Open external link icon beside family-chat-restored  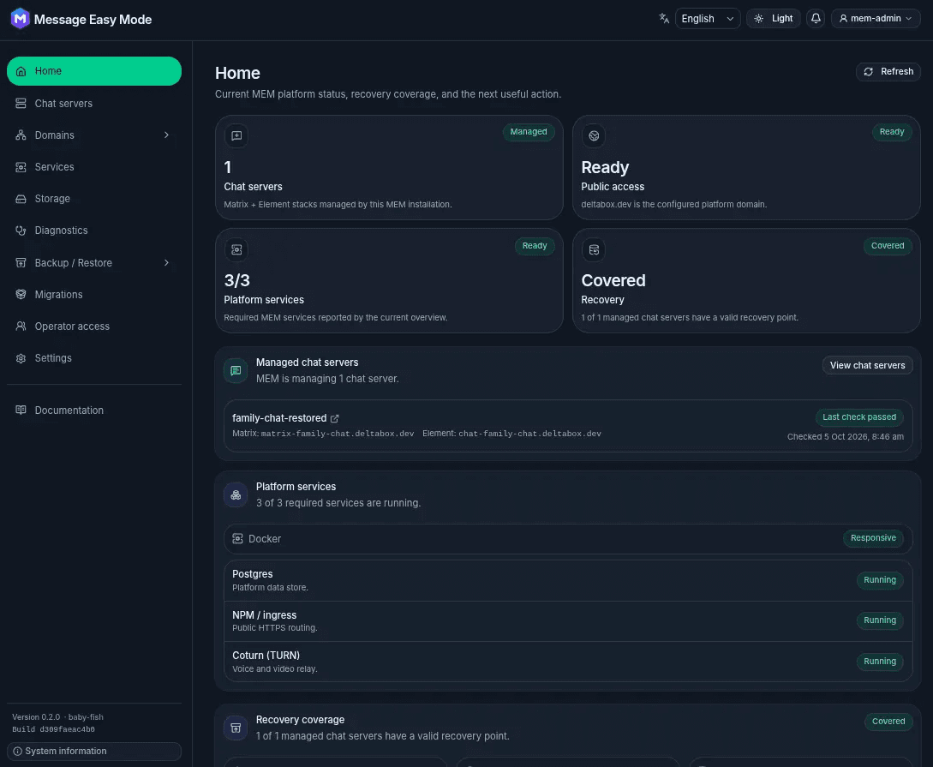pos(334,419)
